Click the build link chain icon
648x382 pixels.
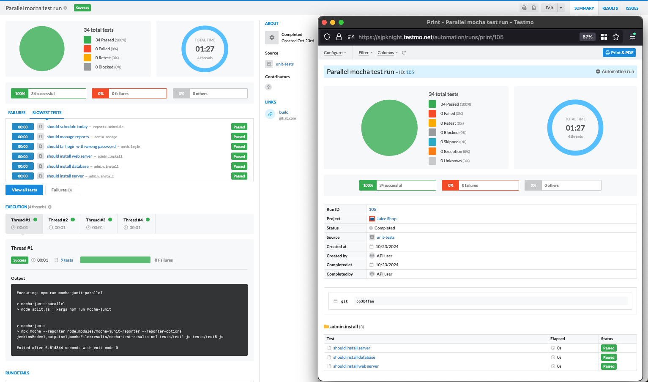pos(270,114)
